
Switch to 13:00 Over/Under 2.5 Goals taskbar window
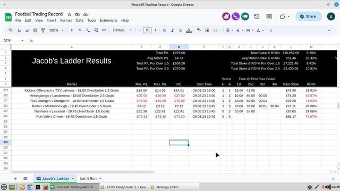point(125,187)
